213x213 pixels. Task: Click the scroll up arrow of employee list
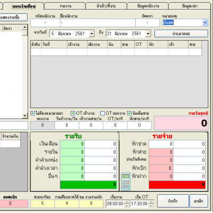[24, 27]
